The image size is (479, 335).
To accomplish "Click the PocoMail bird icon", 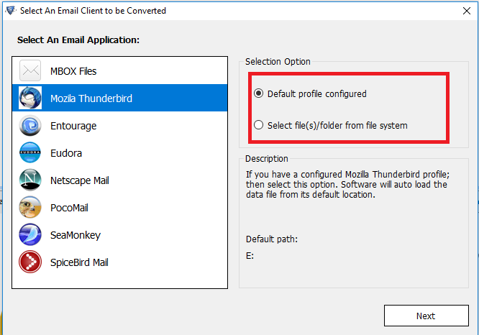I will coord(30,207).
